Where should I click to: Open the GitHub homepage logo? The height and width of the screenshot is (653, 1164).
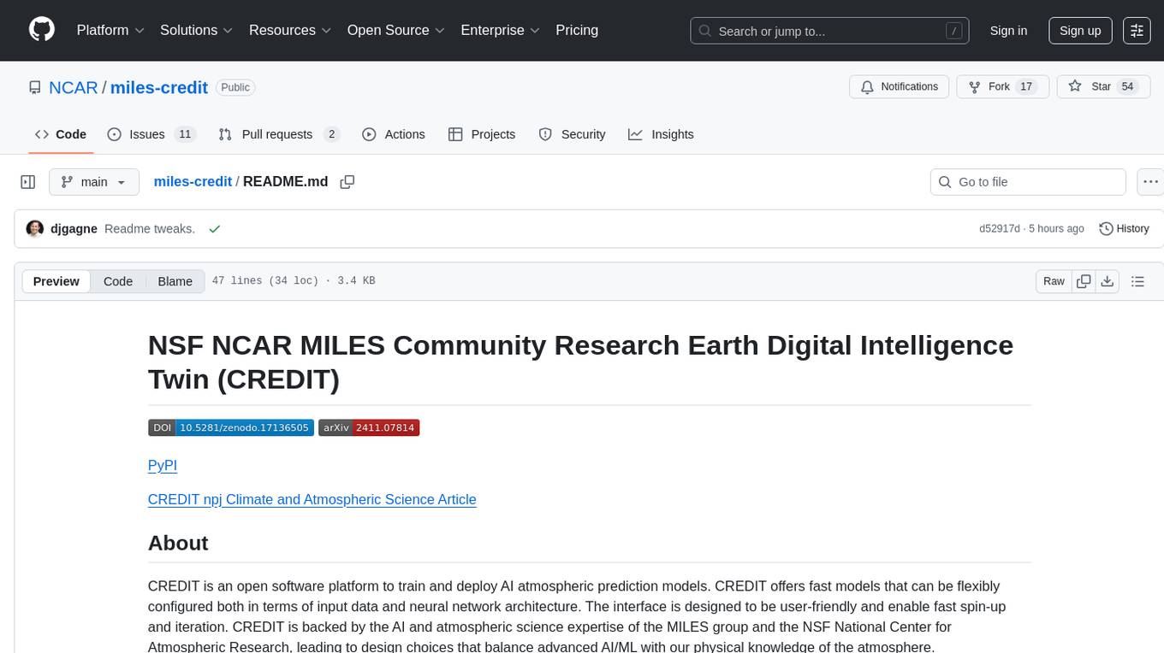click(x=42, y=30)
